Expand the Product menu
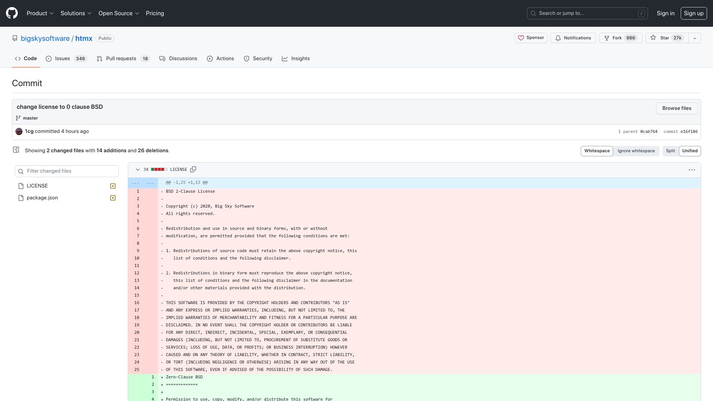713x401 pixels. 40,13
